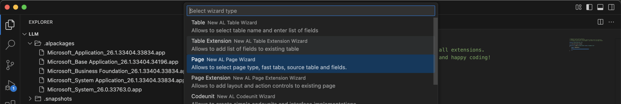Choose the Page Extension wizard
This screenshot has width=621, height=104.
310,82
